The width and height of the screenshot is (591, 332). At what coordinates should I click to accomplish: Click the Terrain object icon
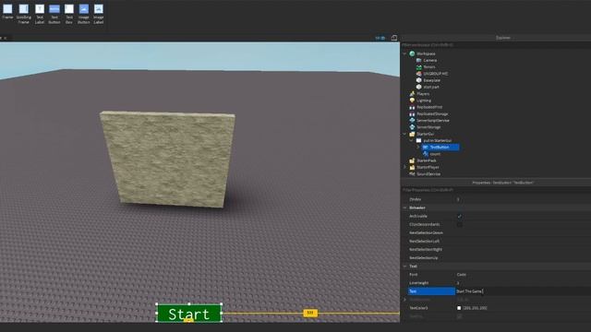(x=418, y=67)
